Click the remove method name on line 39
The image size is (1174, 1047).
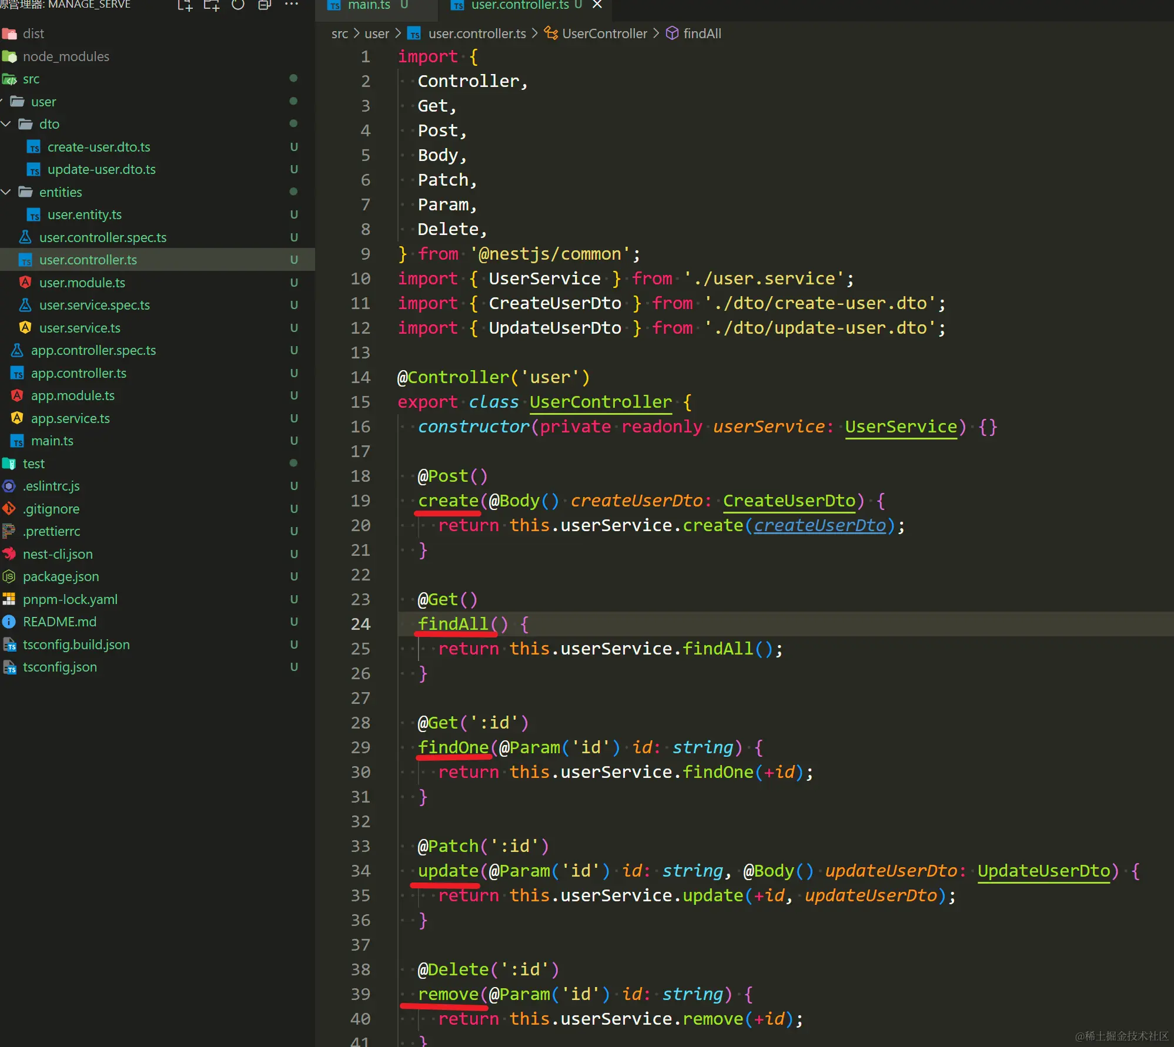tap(448, 994)
